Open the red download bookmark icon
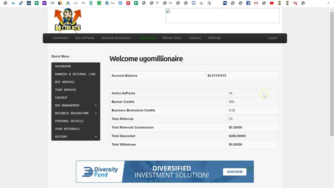334x188 pixels. 128,3
